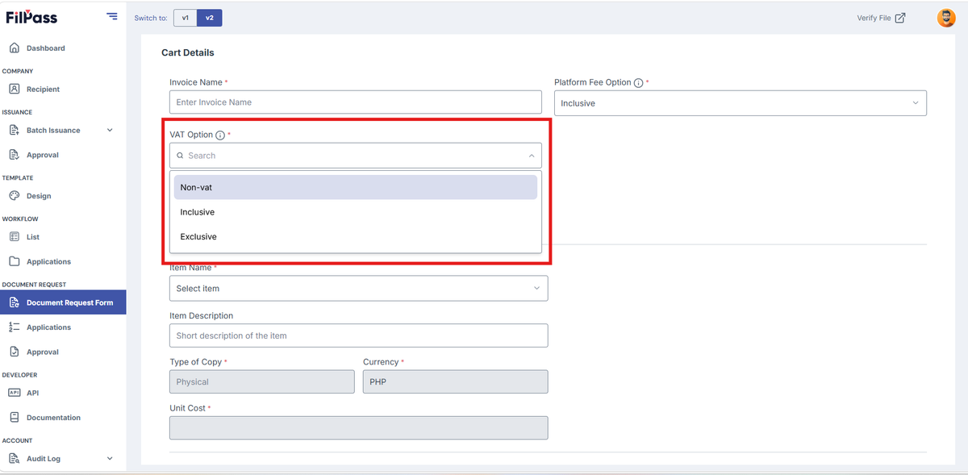Click the Workflow List icon

tap(14, 237)
